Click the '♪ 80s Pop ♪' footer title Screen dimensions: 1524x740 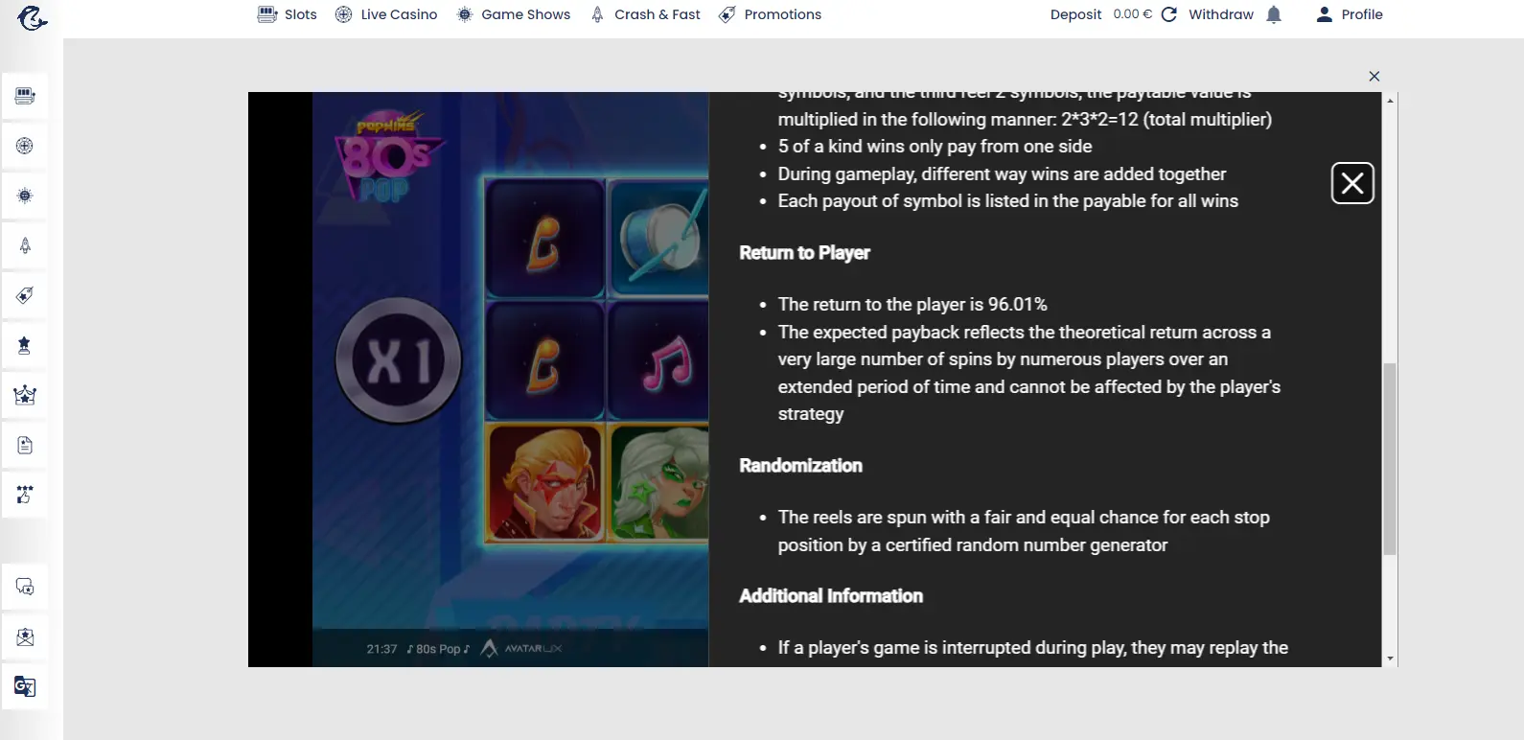click(x=438, y=649)
